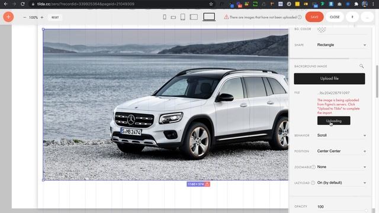Image resolution: width=379 pixels, height=213 pixels.
Task: Select the car image on canvas
Action: tap(166, 105)
